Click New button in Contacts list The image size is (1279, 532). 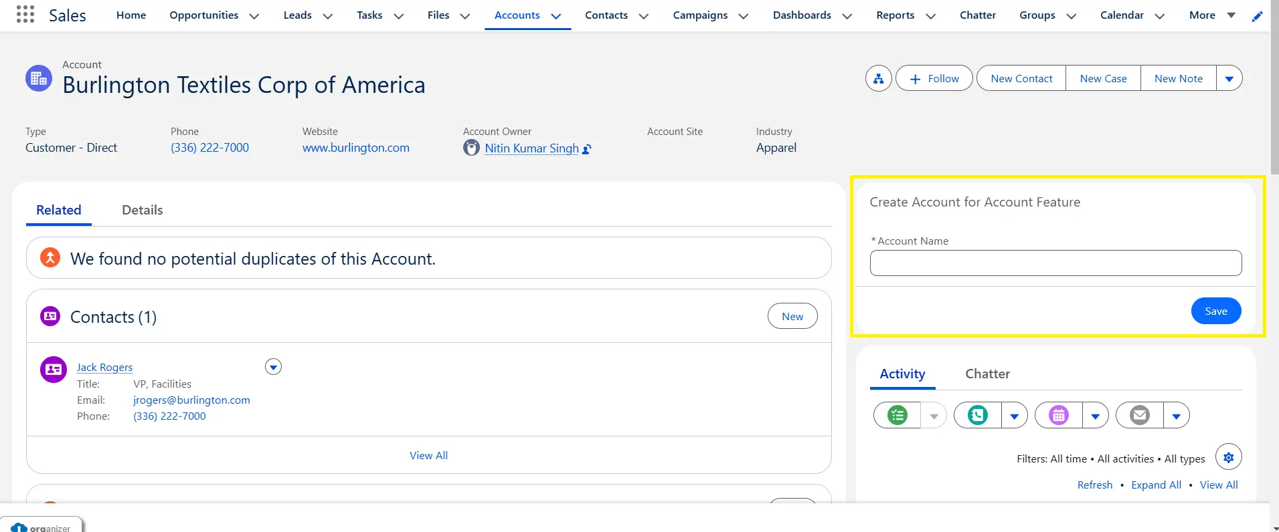click(792, 316)
